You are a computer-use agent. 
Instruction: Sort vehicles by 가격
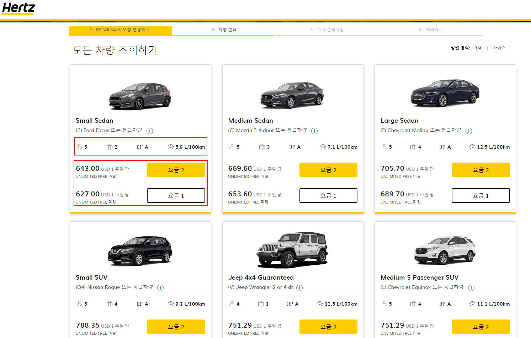(477, 48)
